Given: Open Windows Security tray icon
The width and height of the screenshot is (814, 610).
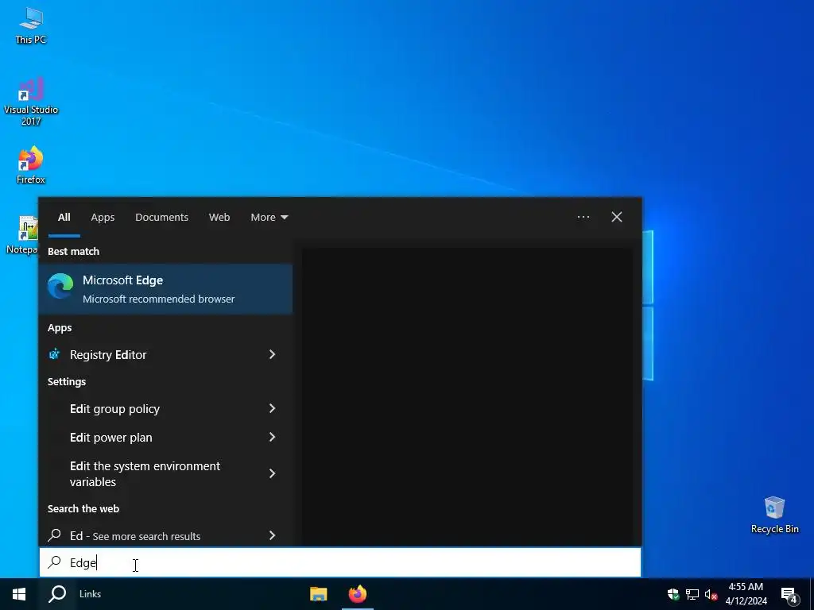Looking at the screenshot, I should click(673, 594).
